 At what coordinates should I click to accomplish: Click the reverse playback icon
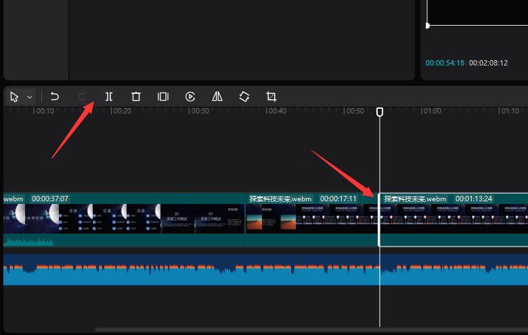coord(190,97)
